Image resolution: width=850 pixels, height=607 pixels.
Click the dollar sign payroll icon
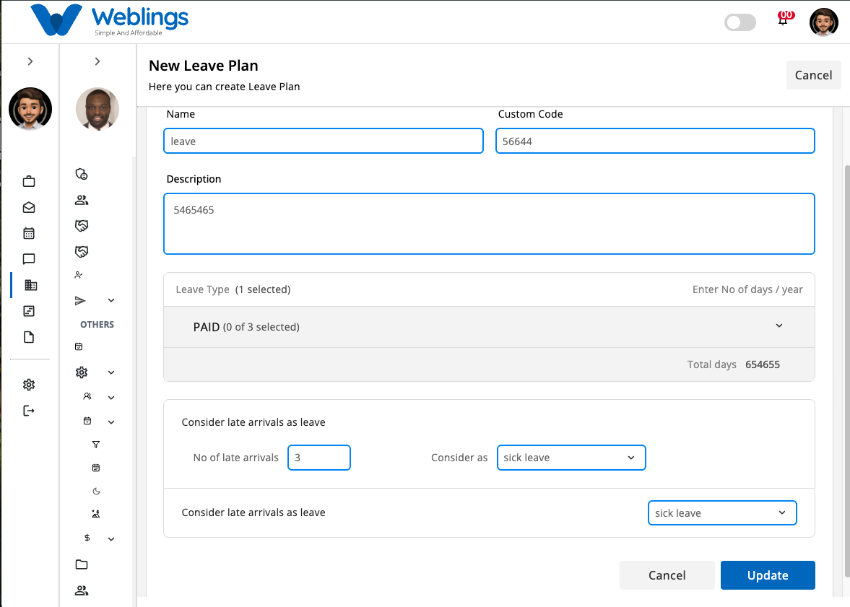87,538
